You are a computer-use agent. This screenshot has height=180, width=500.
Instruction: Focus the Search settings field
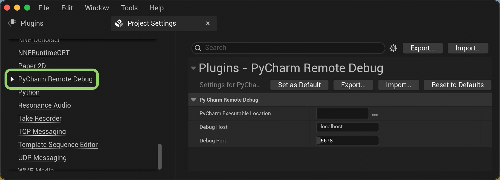pyautogui.click(x=288, y=48)
